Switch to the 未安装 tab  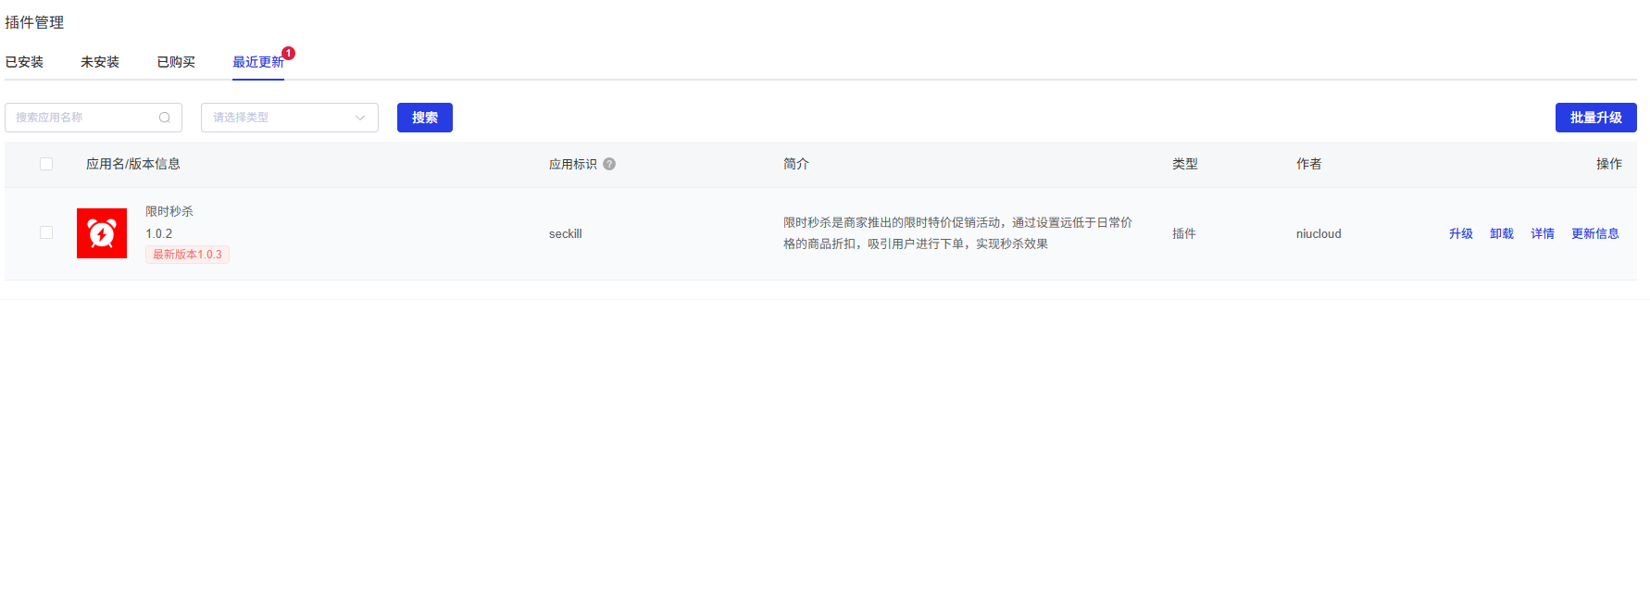click(x=100, y=62)
